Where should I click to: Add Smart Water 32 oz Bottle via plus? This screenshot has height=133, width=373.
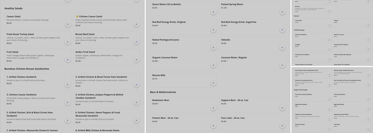pos(213,12)
